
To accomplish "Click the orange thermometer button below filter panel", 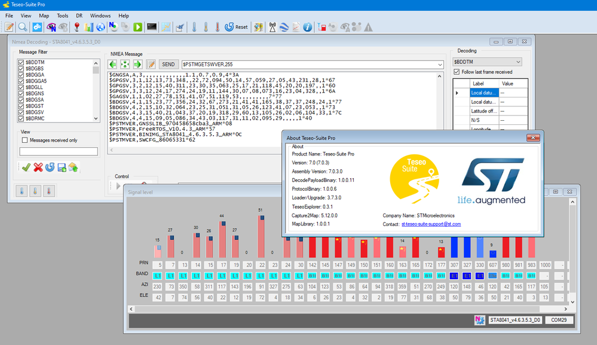I will (35, 191).
